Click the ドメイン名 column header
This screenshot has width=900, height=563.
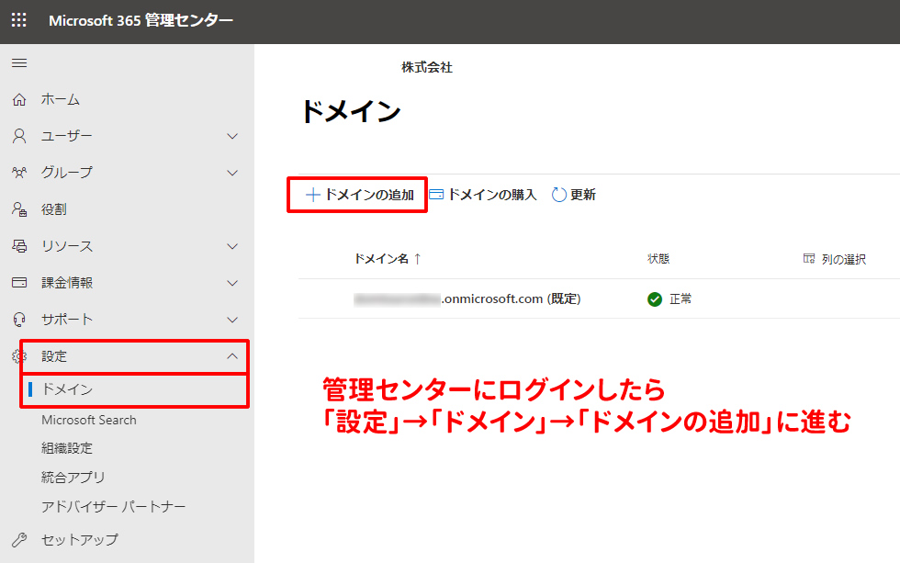[x=388, y=259]
